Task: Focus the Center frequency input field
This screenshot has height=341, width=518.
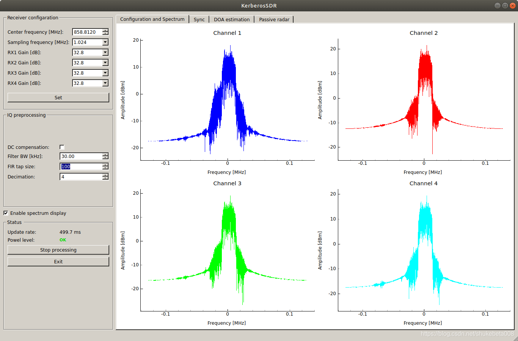Action: point(87,32)
